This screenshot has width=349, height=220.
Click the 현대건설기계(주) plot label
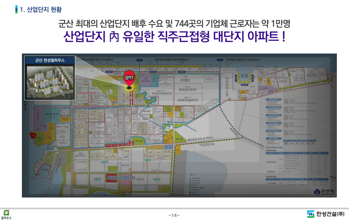tap(188, 90)
